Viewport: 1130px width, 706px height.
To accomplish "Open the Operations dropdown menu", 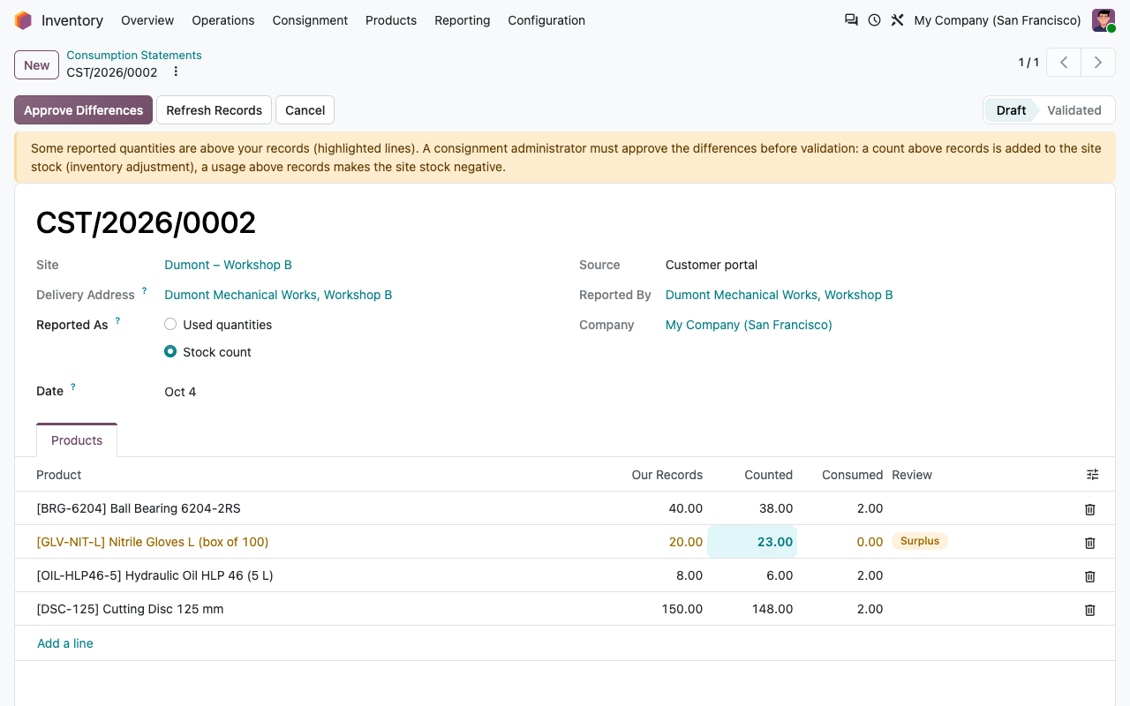I will point(223,20).
